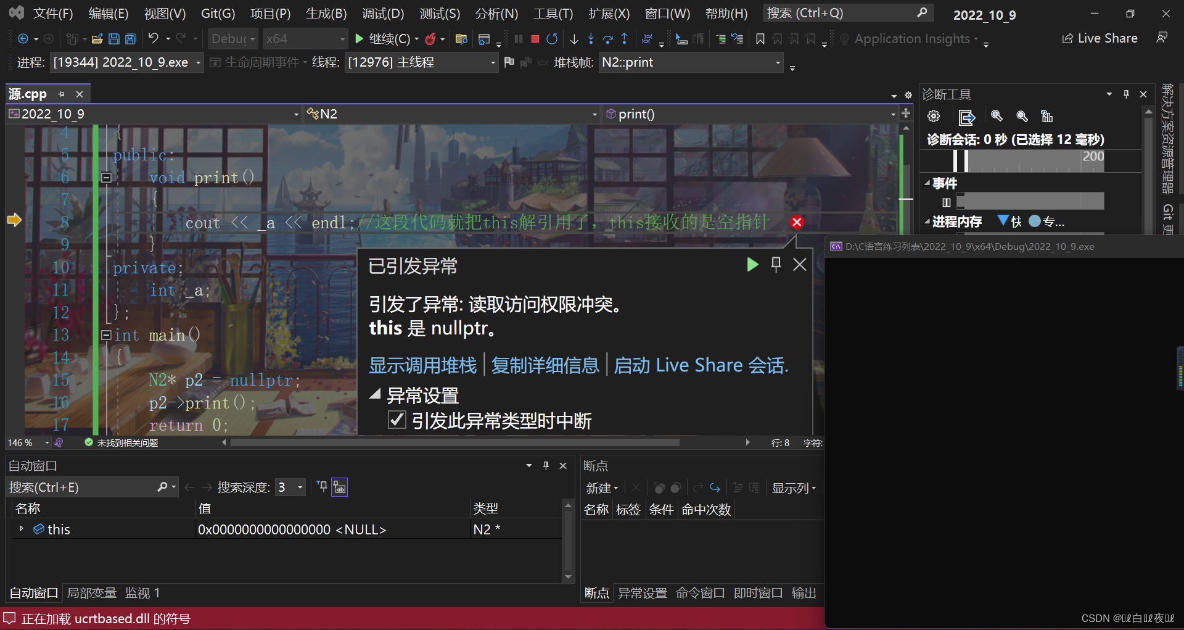Click the pin icon beside search depth

322,487
